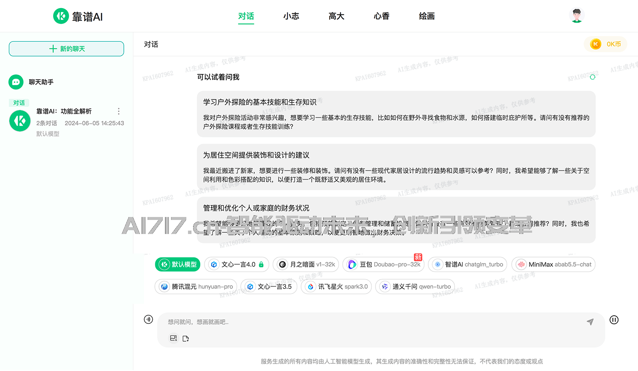Click the 默认模型 label under the conversation
The width and height of the screenshot is (638, 371).
pos(48,134)
